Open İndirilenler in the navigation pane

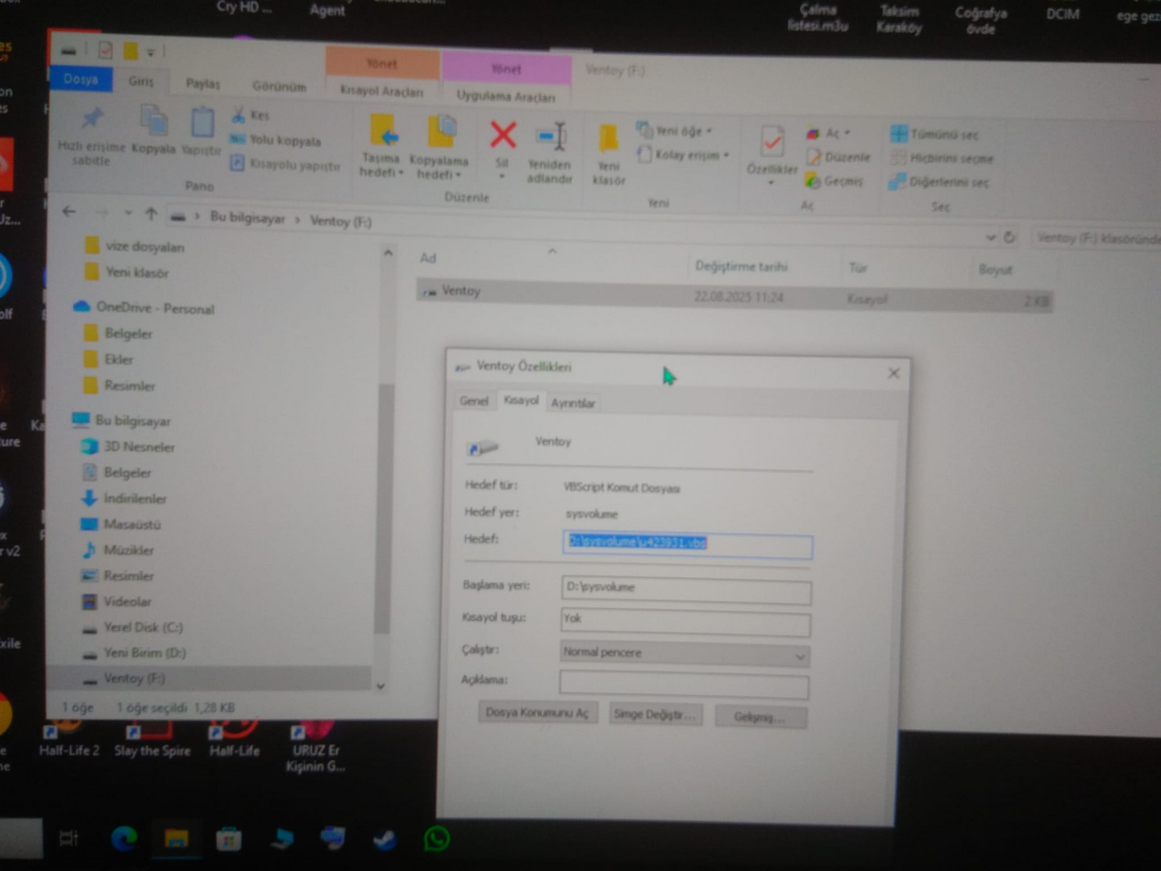click(124, 498)
